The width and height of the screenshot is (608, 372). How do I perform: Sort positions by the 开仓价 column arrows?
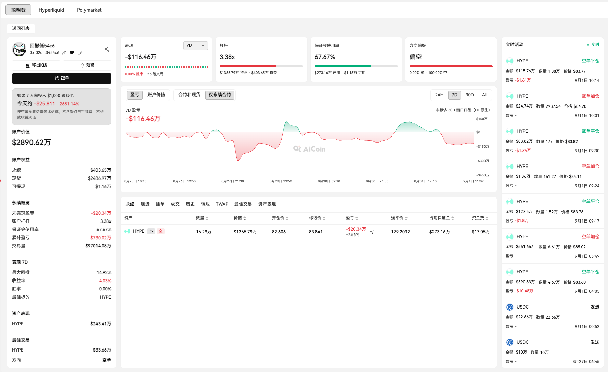[x=287, y=218]
